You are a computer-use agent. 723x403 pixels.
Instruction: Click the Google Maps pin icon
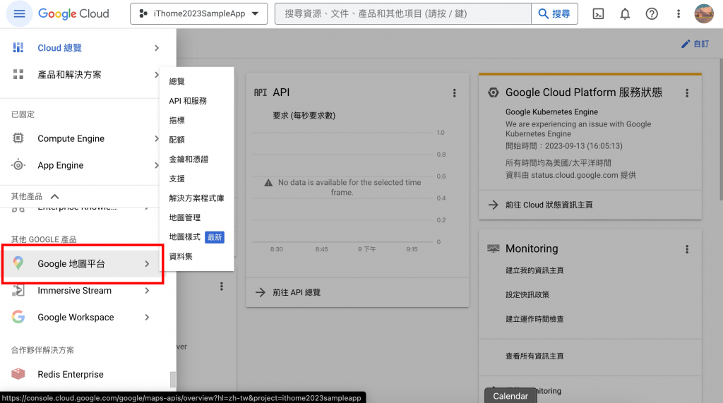pos(18,263)
